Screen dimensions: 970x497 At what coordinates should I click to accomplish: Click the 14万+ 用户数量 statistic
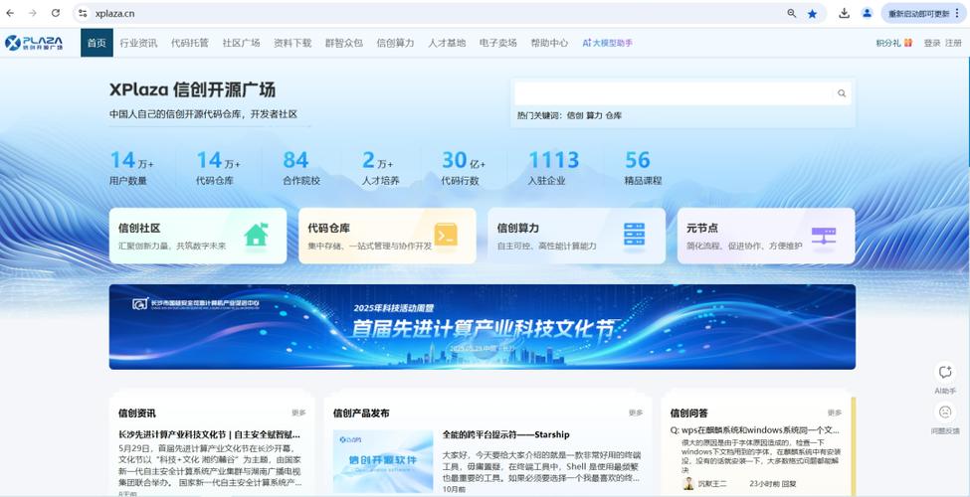click(x=131, y=168)
